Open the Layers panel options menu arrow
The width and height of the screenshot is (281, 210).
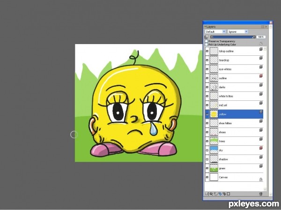point(266,27)
